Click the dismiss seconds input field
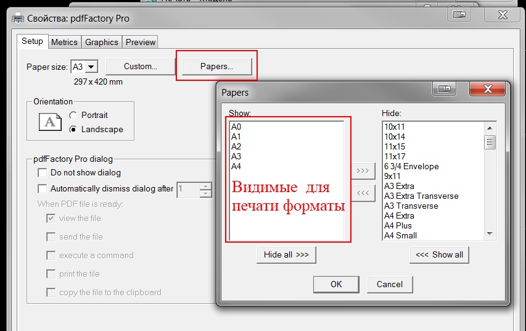The image size is (526, 331). (188, 189)
